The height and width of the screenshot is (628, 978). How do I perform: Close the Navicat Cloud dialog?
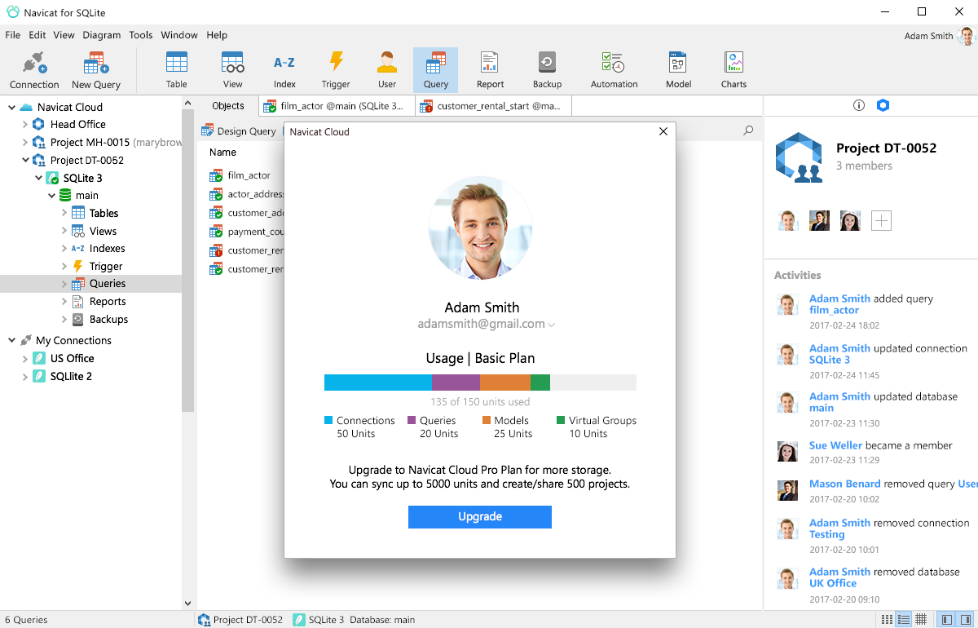point(663,131)
